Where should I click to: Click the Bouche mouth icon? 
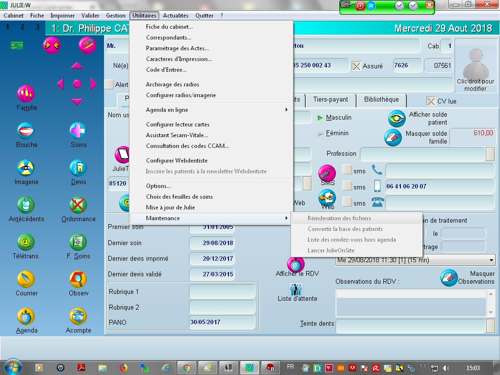pos(26,131)
